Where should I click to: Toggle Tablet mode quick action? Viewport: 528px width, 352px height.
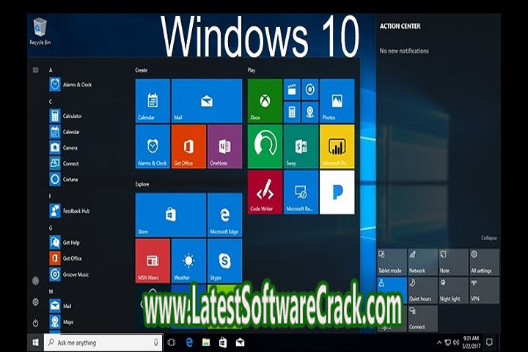coord(391,262)
